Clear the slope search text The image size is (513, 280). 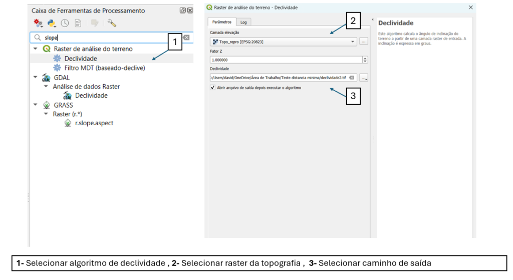click(x=186, y=38)
